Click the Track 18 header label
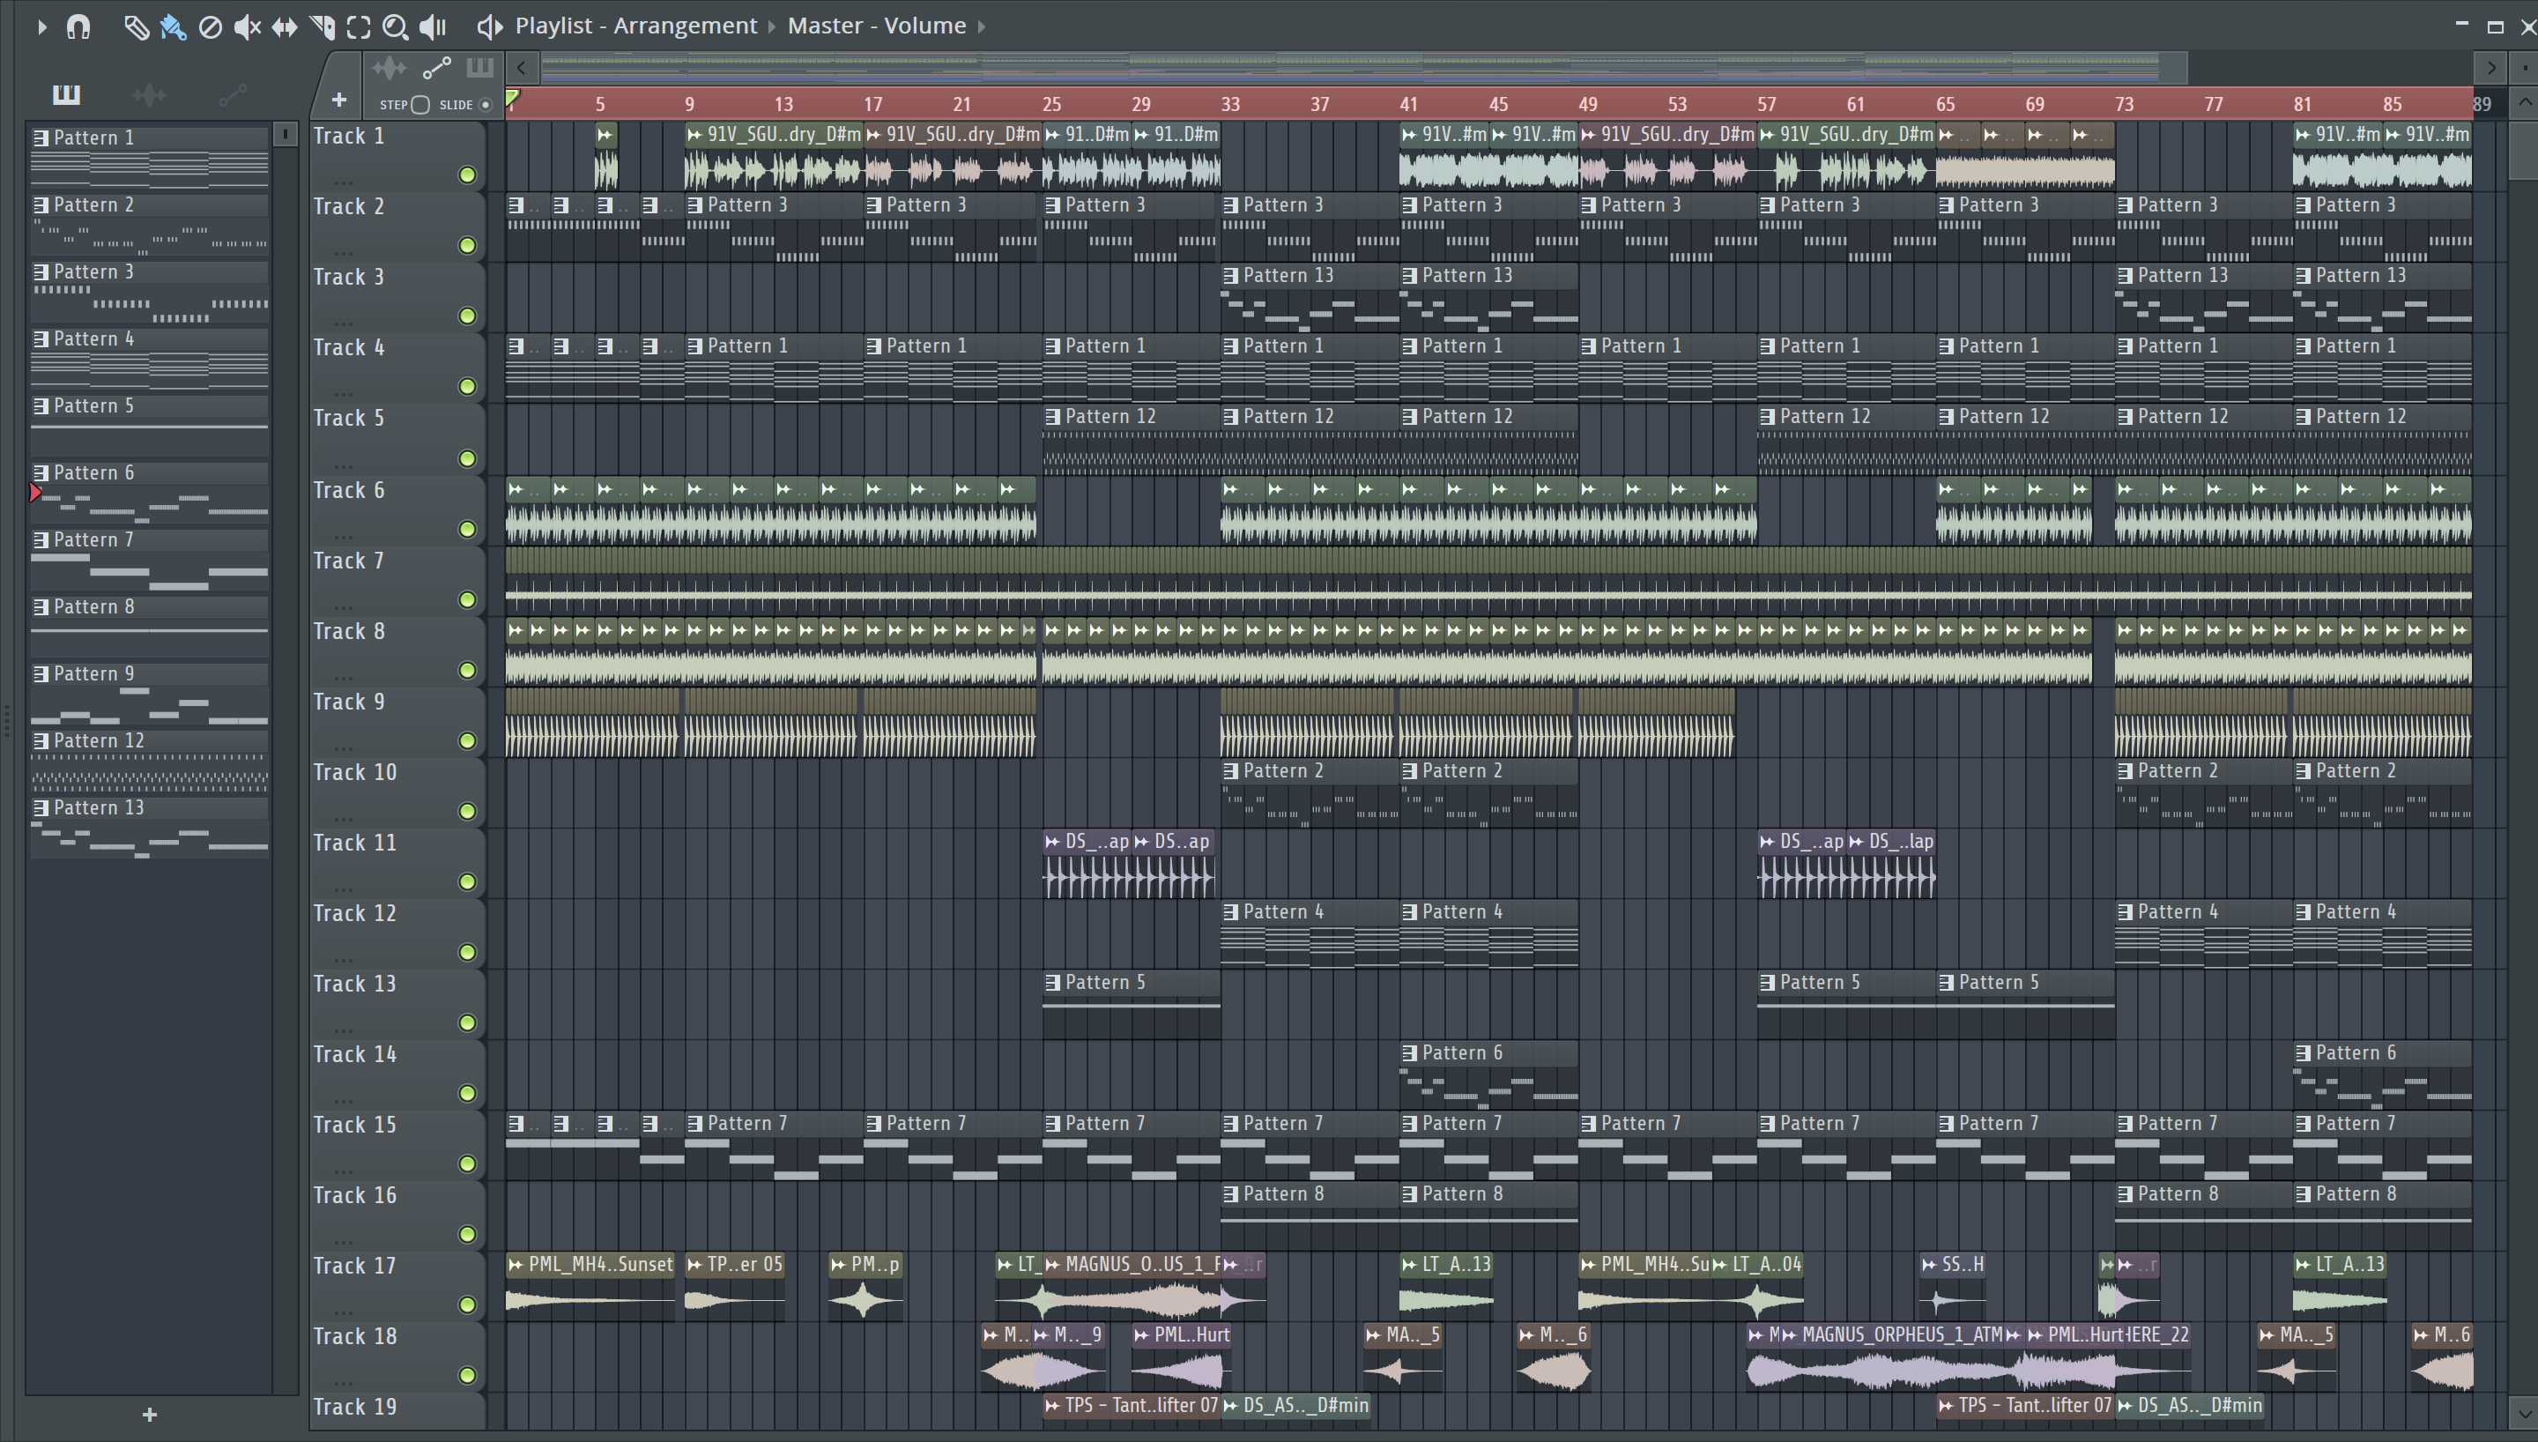The height and width of the screenshot is (1442, 2538). tap(354, 1337)
